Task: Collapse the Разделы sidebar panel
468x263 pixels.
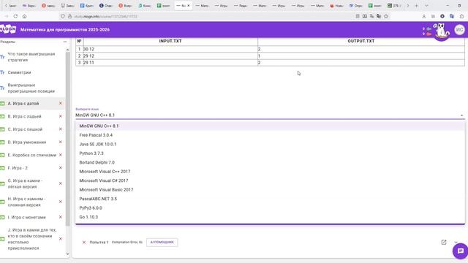Action: (65, 42)
